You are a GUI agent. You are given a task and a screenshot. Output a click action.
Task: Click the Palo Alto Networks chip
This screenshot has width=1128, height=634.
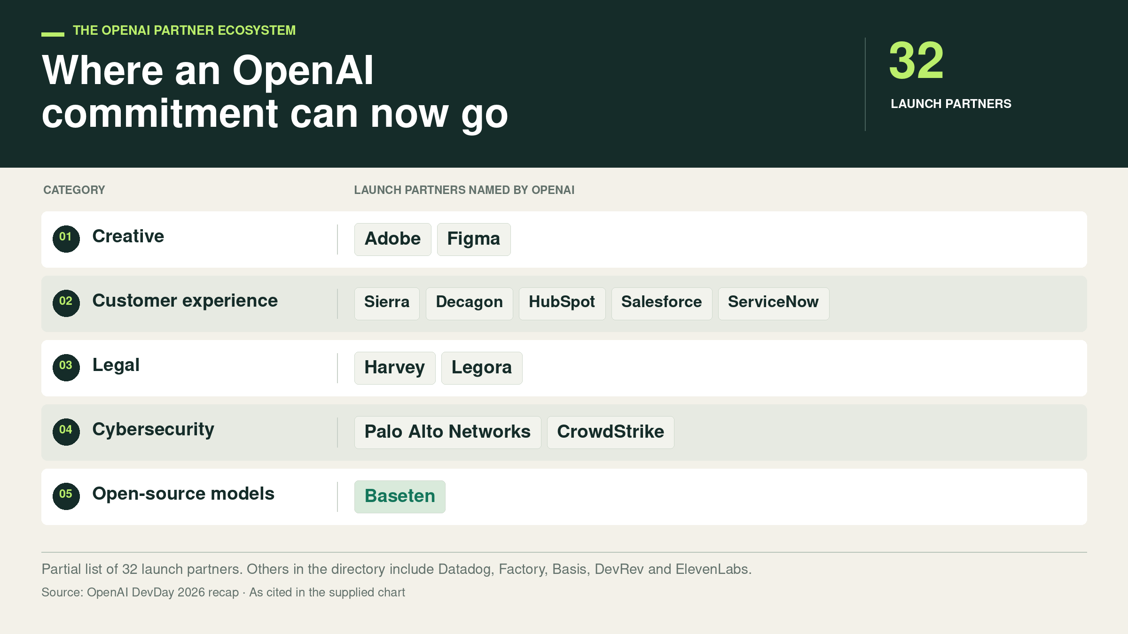(x=447, y=432)
